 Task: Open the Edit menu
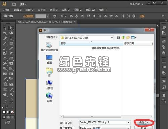18,10
